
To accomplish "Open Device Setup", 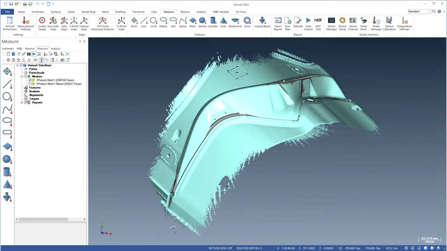I will point(342,24).
